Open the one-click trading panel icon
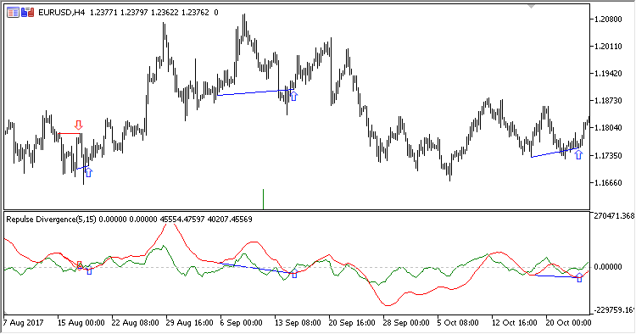Screen dimensions: 636x334 coord(13,13)
